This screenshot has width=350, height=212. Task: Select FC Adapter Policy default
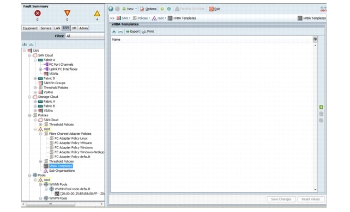(73, 157)
